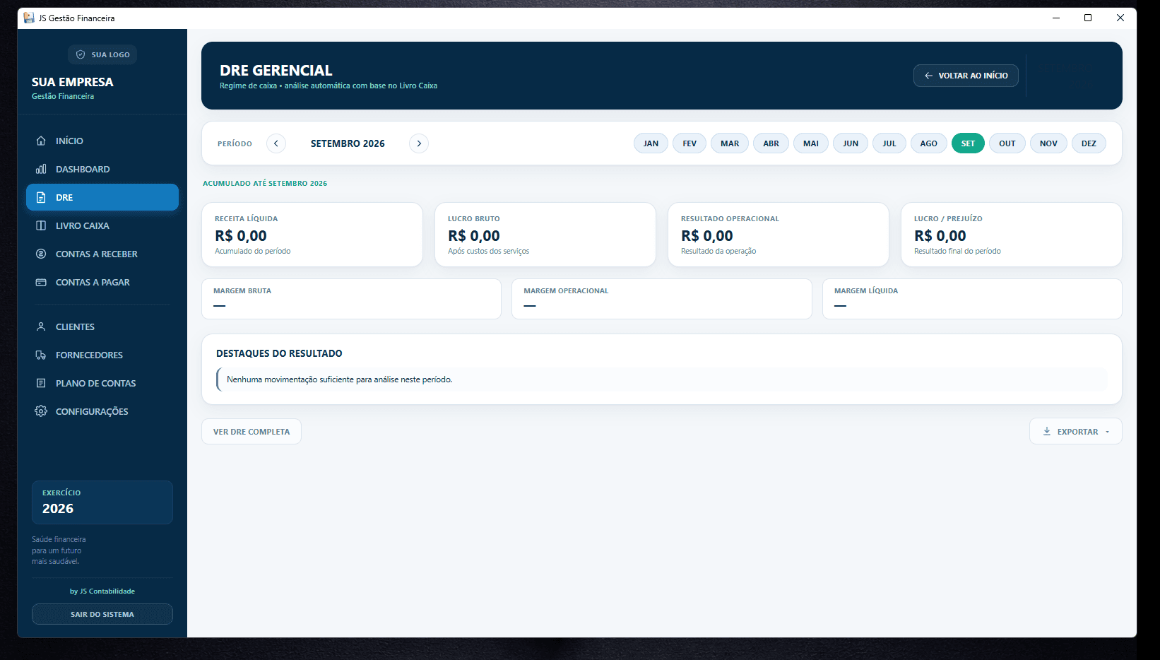Click the Livro Caixa book icon
This screenshot has width=1160, height=660.
click(x=41, y=225)
